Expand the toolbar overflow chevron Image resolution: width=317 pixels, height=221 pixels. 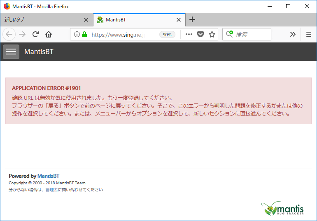293,35
